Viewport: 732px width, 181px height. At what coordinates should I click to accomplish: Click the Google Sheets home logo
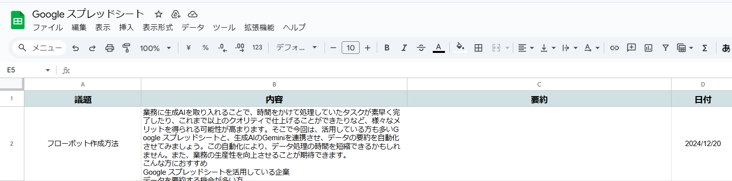click(x=18, y=20)
